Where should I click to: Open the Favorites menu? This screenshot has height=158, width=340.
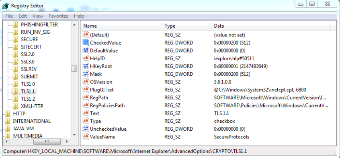(58, 16)
